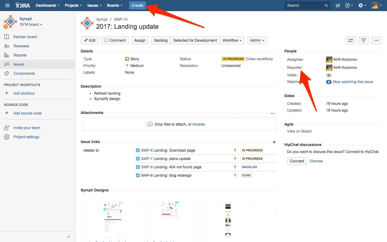This screenshot has width=387, height=242.
Task: Click the HipChat Connect button
Action: [297, 161]
